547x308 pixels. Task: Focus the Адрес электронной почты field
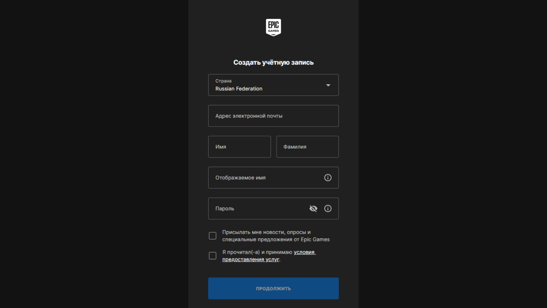point(273,116)
